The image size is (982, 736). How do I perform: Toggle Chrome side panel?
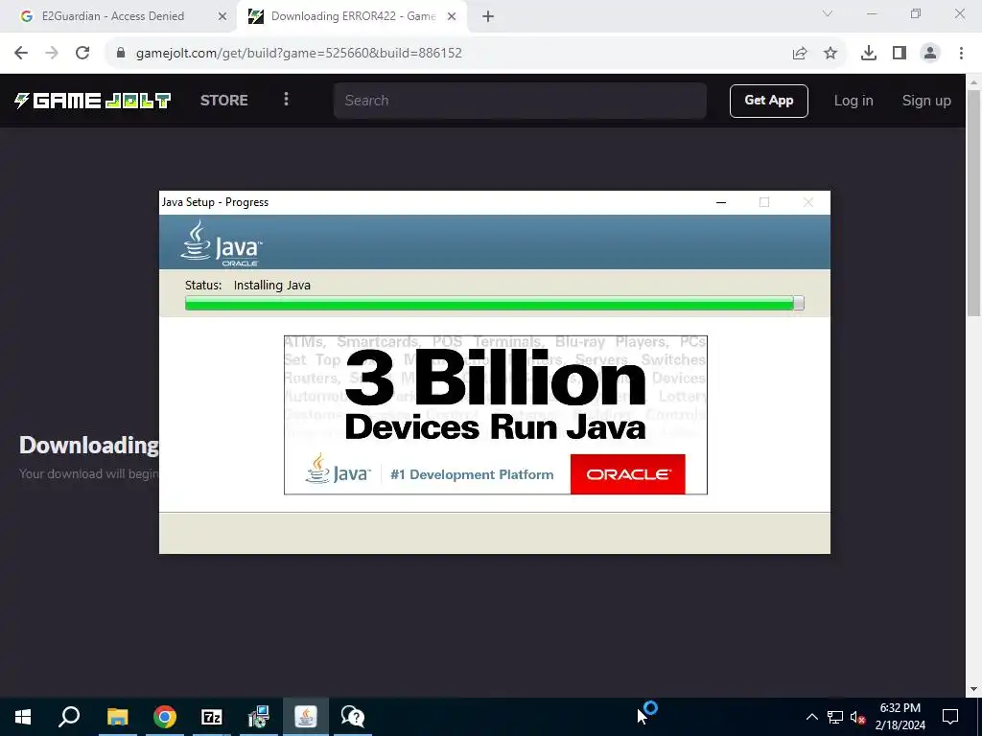pos(900,54)
